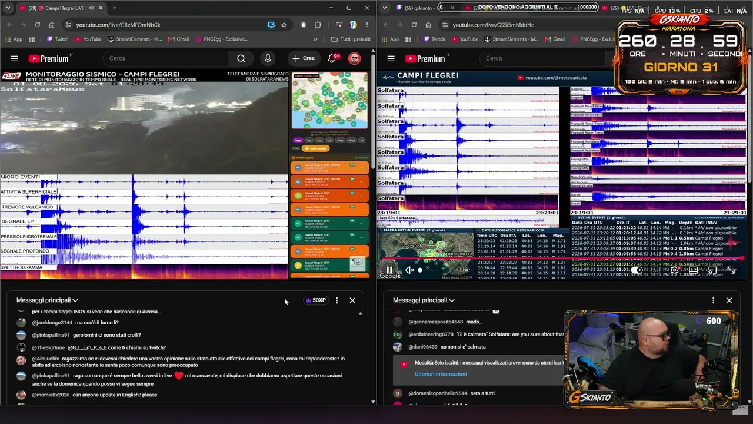Image resolution: width=753 pixels, height=424 pixels.
Task: Click the 50XP badge in left chat
Action: tap(315, 300)
